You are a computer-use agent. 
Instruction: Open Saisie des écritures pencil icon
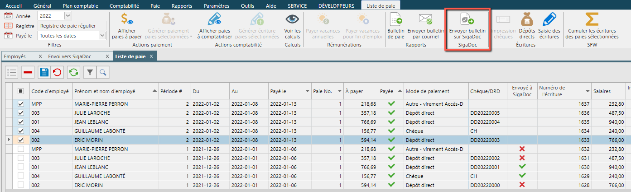[x=549, y=19]
